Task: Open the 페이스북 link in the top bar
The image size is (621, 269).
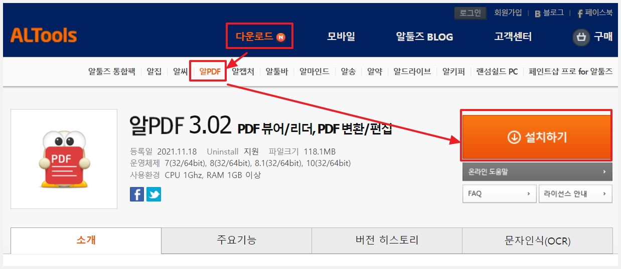Action: 595,13
